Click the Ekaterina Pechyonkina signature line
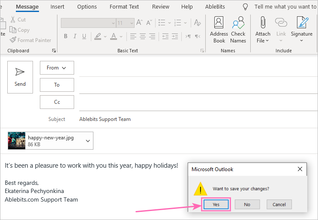The image size is (318, 220). coord(34,191)
